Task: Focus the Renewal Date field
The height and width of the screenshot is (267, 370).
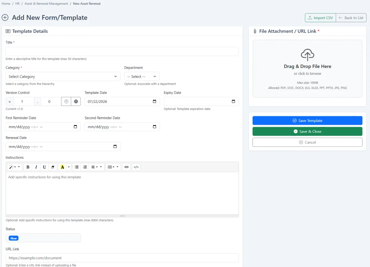Action: [x=63, y=147]
